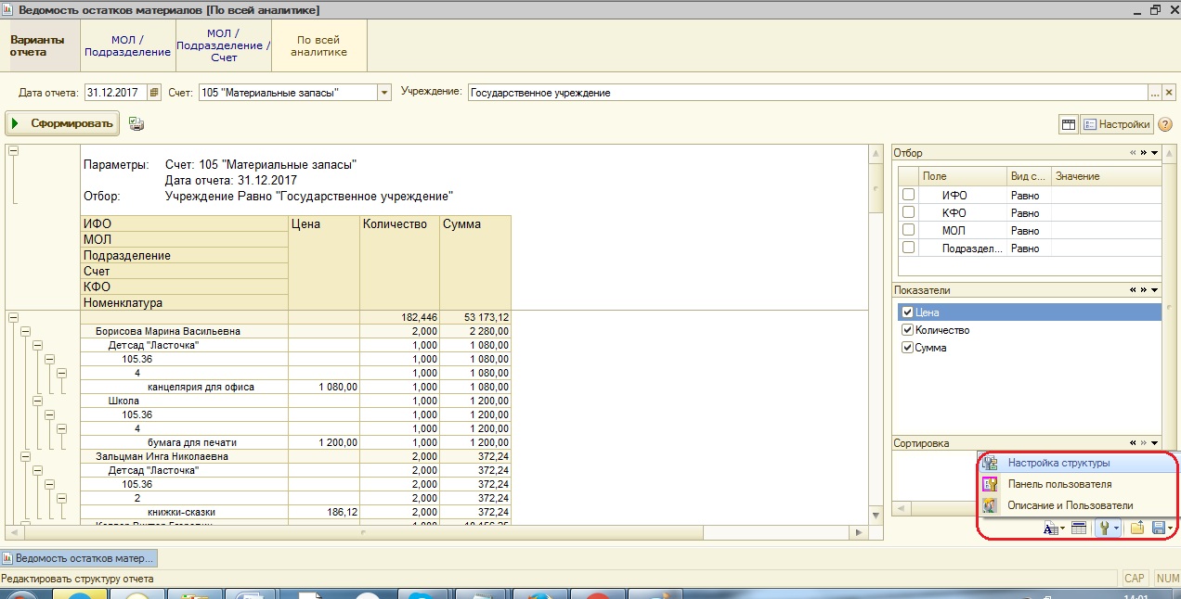Open the Отбор panel dropdown arrow
Image resolution: width=1181 pixels, height=599 pixels.
click(1155, 153)
